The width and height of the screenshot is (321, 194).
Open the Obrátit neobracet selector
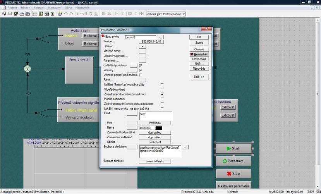pyautogui.click(x=155, y=142)
